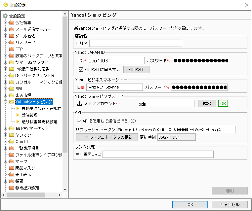Click the メール署名 folder icon
The width and height of the screenshot is (252, 211).
pyautogui.click(x=12, y=36)
